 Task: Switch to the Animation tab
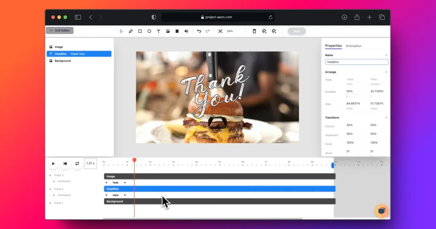[x=354, y=46]
